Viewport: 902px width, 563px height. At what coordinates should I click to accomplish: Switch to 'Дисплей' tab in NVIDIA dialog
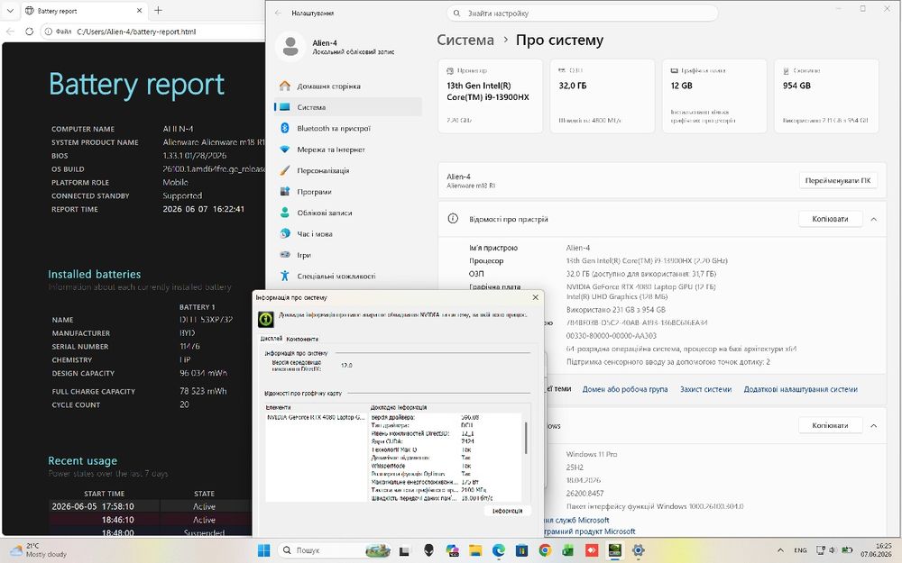[271, 339]
